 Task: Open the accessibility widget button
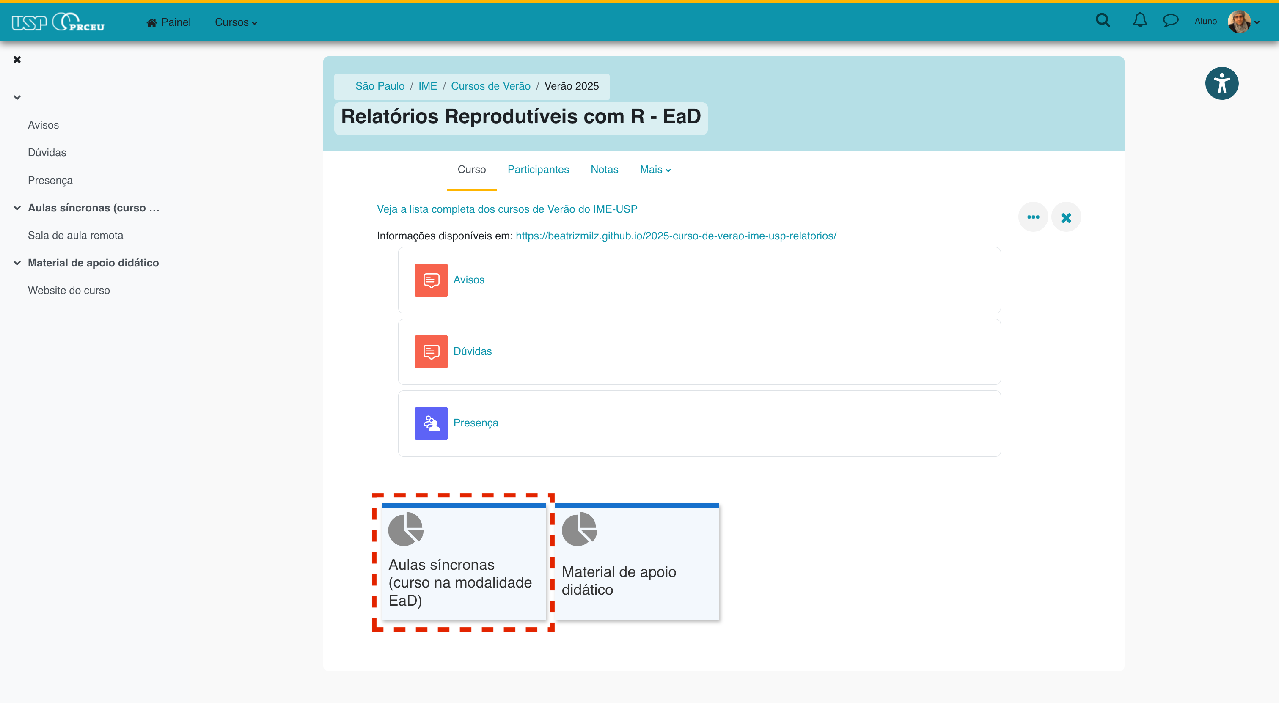(1222, 83)
